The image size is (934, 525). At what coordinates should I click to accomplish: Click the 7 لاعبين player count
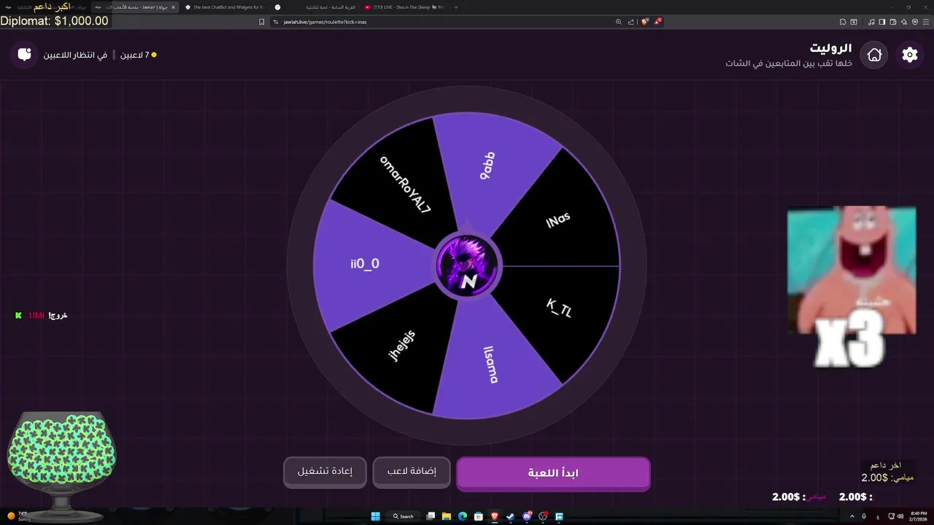tap(139, 55)
